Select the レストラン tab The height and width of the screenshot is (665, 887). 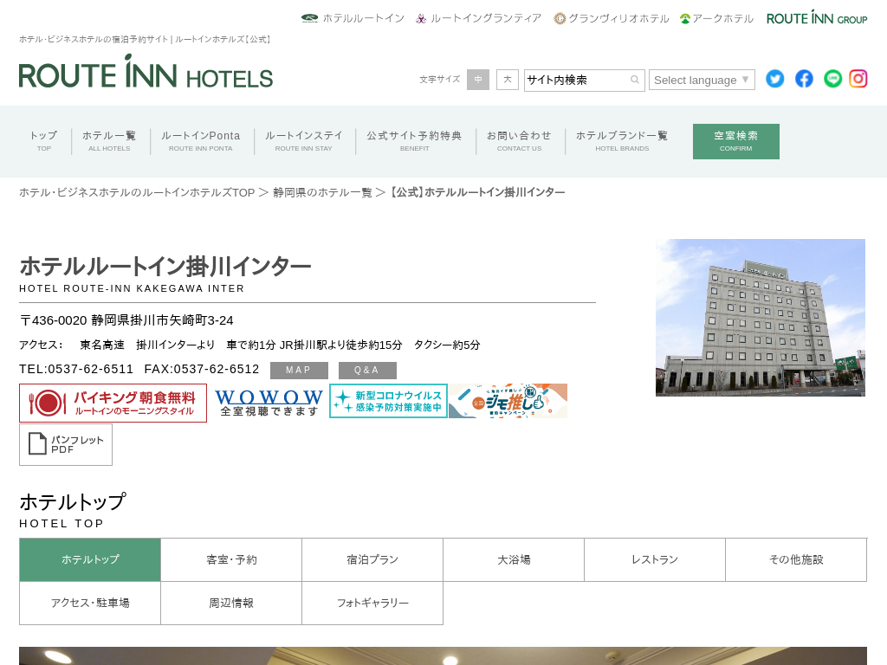pos(655,560)
